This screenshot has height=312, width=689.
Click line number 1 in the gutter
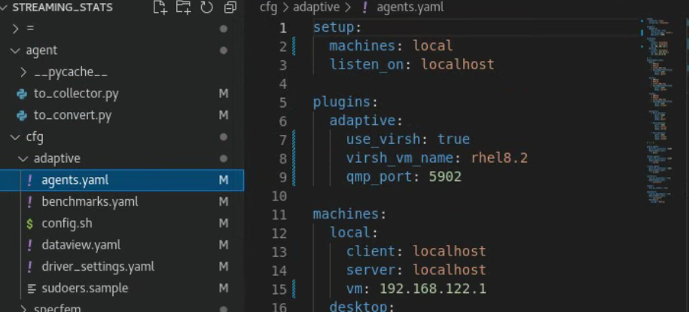tap(282, 28)
